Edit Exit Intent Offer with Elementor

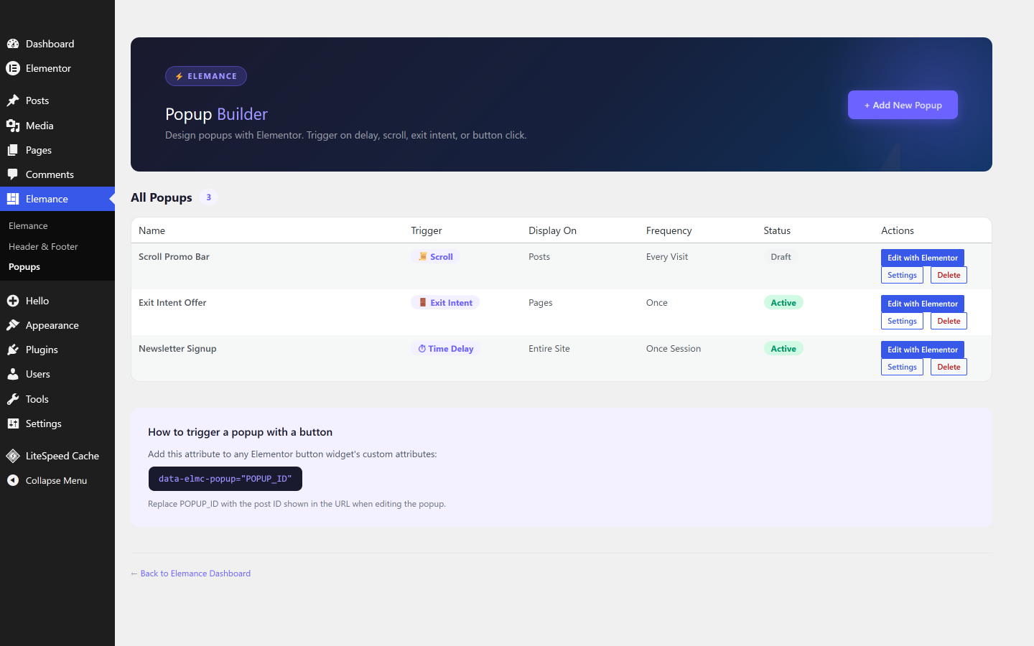[x=923, y=304]
